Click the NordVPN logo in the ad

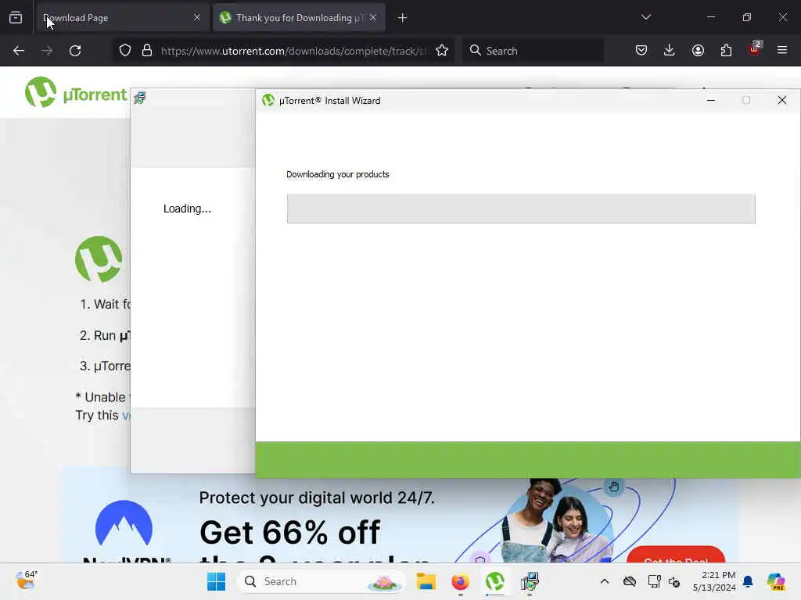126,530
